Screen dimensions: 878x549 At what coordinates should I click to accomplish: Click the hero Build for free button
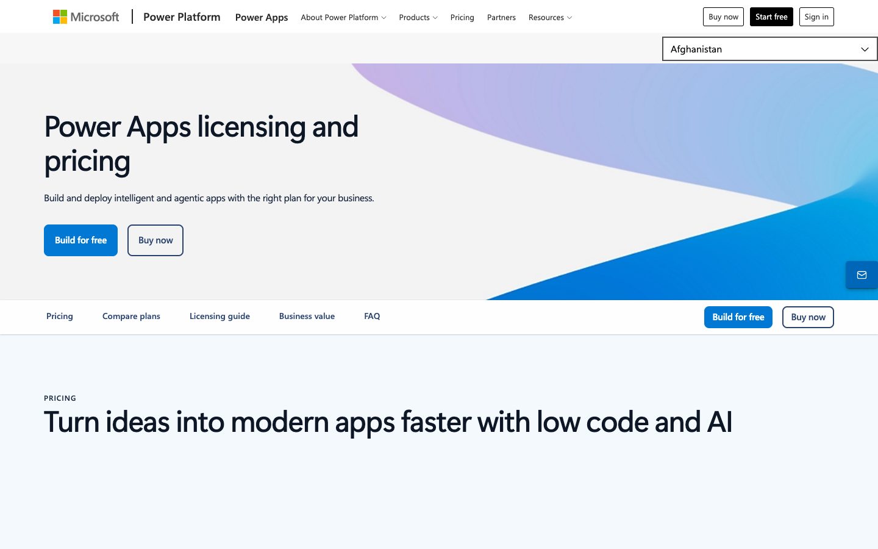click(80, 240)
